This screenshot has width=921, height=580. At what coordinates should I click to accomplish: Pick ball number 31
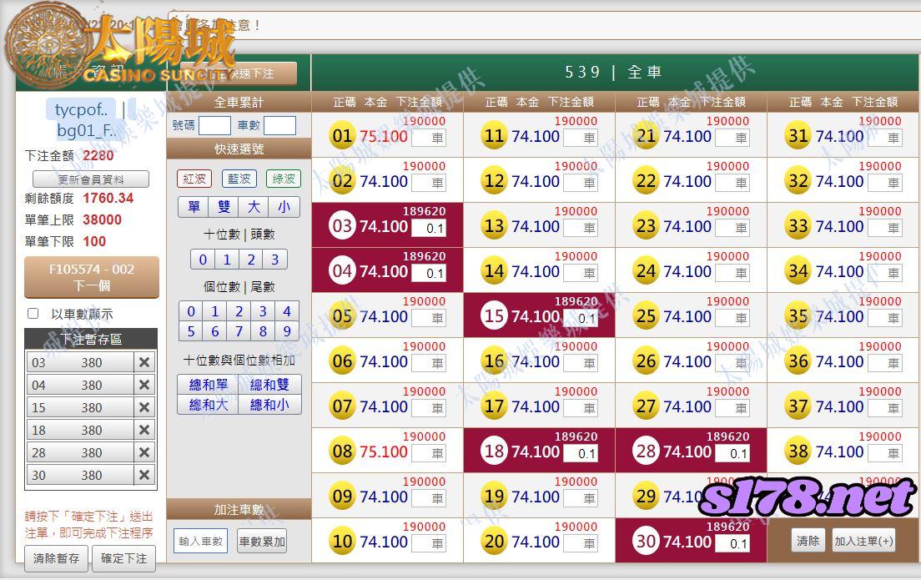(x=798, y=136)
